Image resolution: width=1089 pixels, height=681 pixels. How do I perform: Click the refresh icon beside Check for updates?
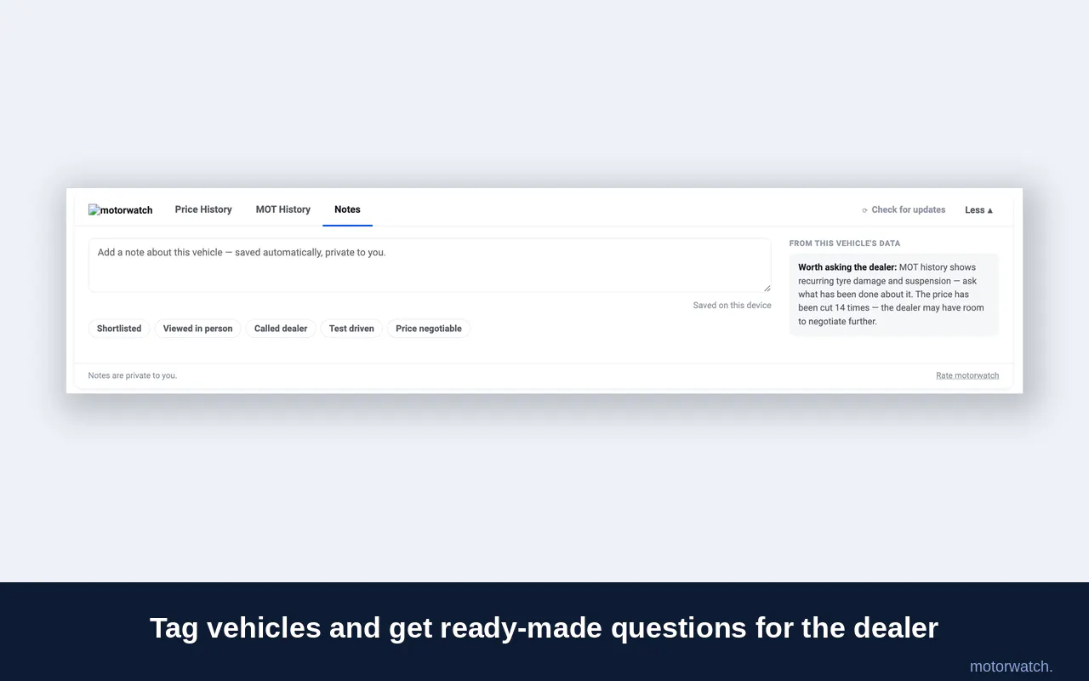click(x=864, y=210)
